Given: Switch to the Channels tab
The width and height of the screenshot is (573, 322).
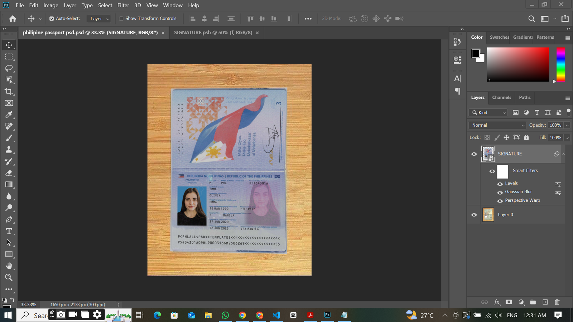Looking at the screenshot, I should pos(501,97).
